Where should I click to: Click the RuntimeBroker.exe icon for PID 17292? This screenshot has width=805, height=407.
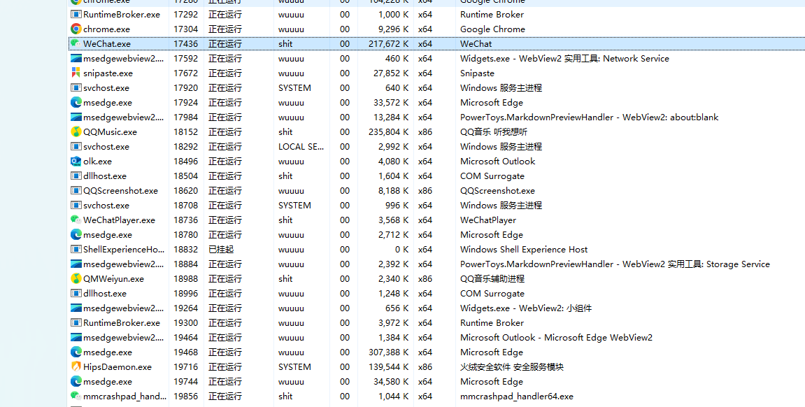[76, 15]
